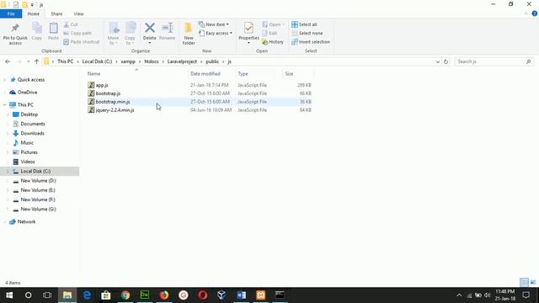Switch to the View ribbon tab
The height and width of the screenshot is (303, 539).
(78, 13)
